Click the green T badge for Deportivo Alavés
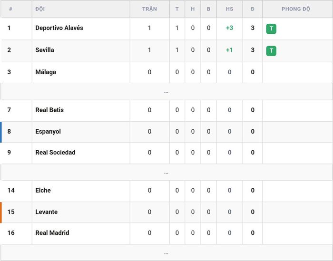The image size is (333, 261). point(271,29)
